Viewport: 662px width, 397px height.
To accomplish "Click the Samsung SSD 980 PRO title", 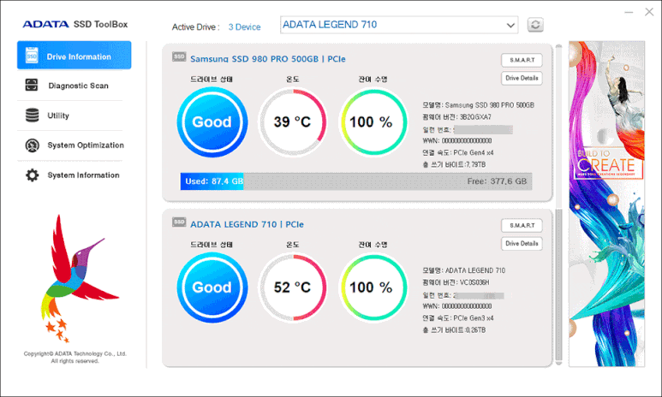I will (x=268, y=59).
